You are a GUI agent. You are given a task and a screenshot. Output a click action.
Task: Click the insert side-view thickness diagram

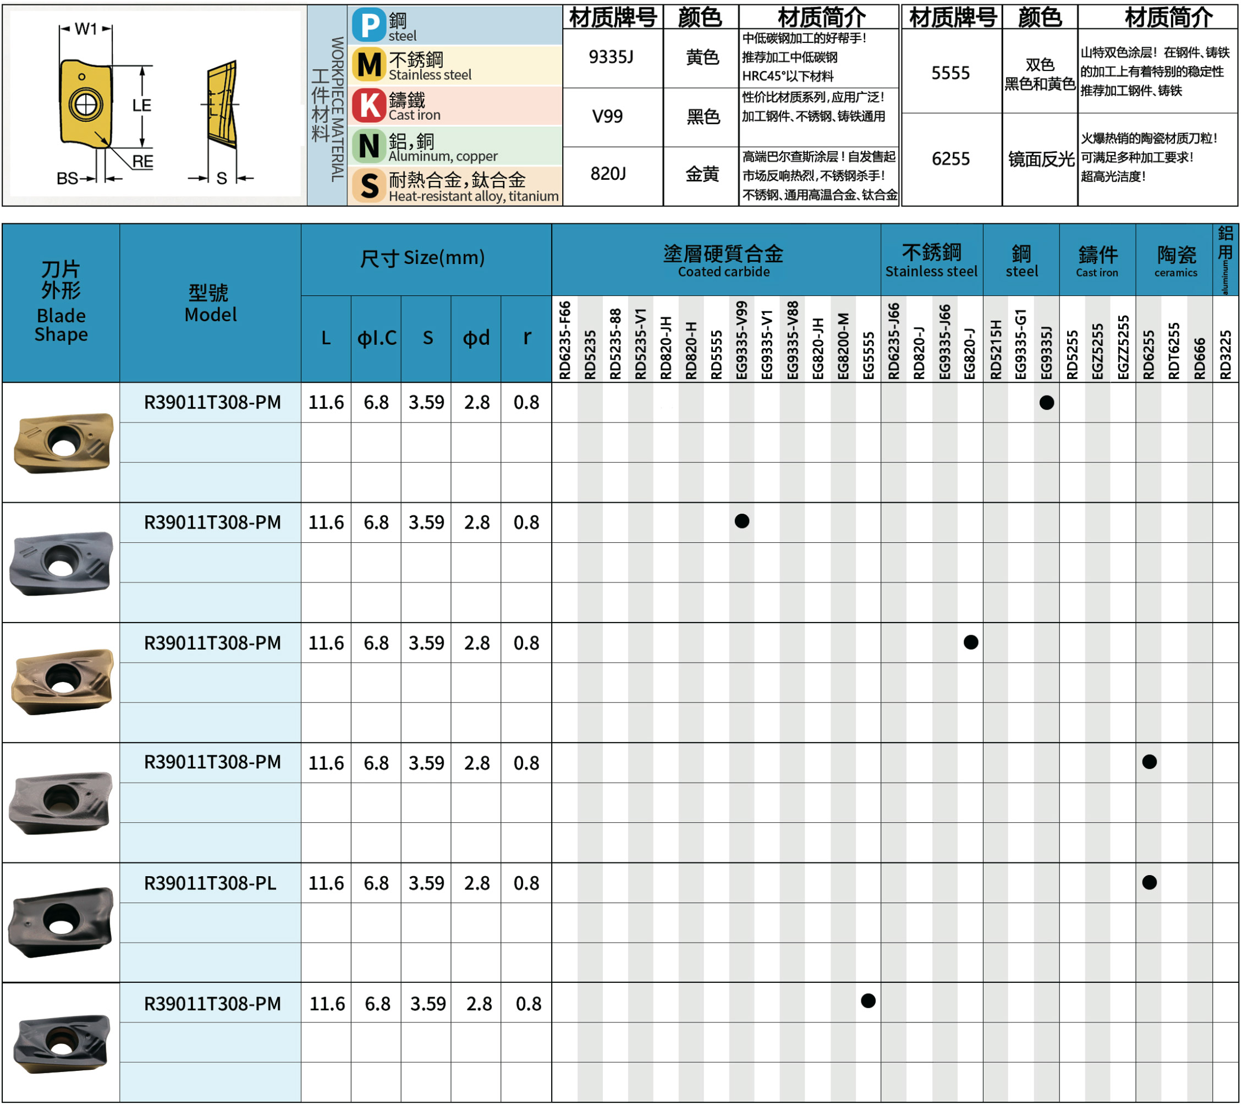(222, 105)
